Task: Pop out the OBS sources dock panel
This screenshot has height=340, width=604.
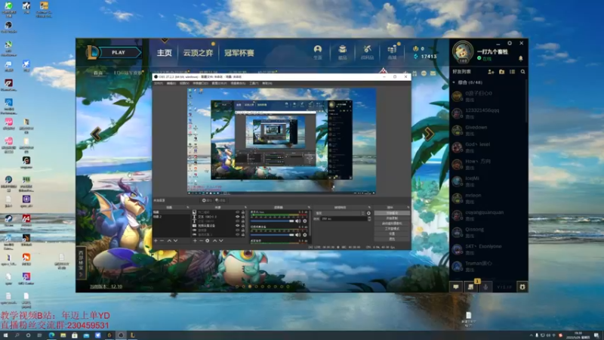Action: (245, 207)
